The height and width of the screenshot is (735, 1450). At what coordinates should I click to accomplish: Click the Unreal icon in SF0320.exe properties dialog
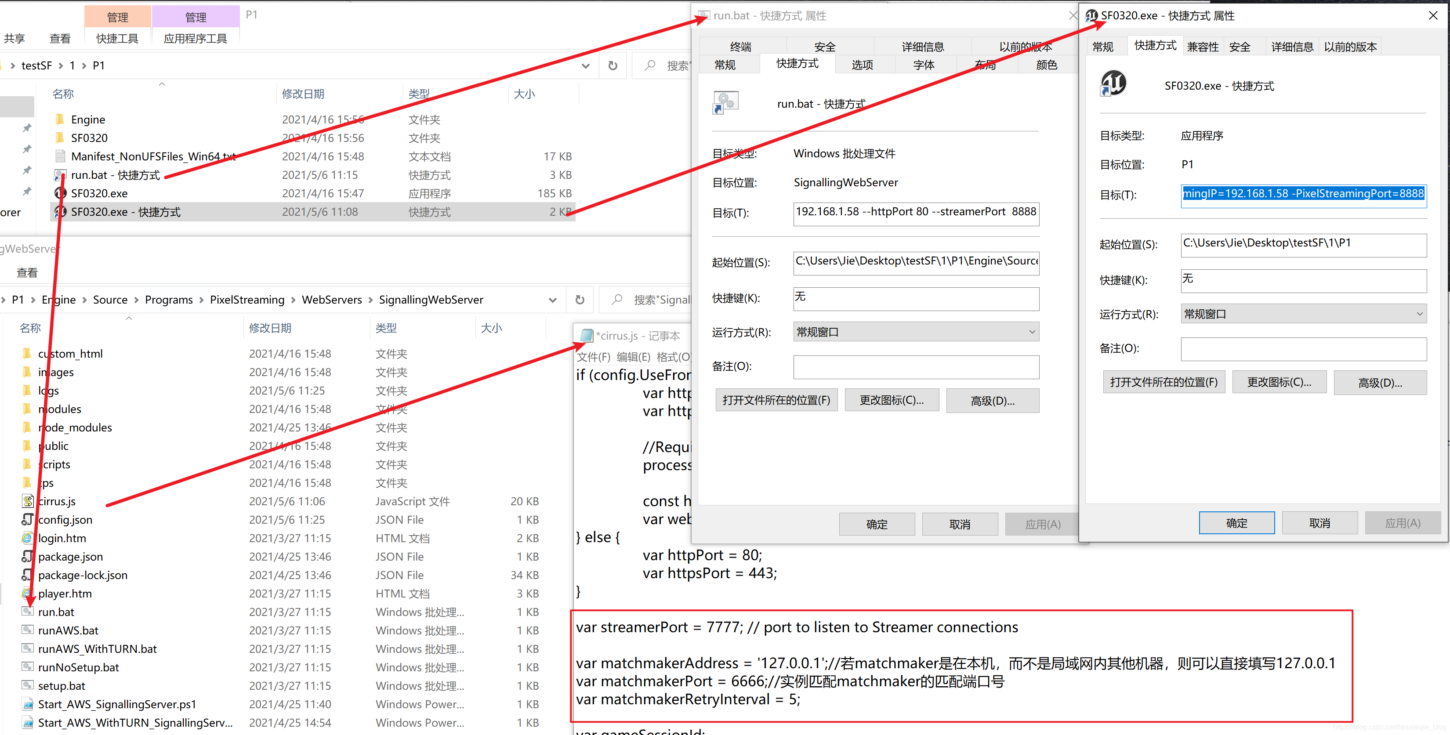coord(1113,84)
